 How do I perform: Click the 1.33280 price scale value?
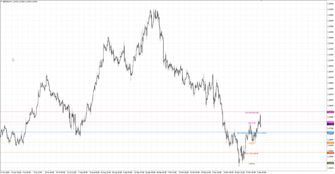click(330, 26)
